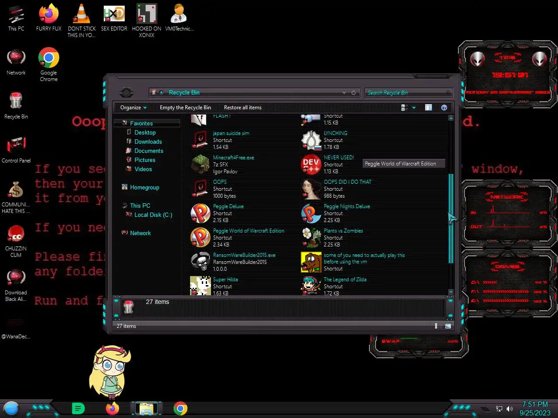Screen dimensions: 558x418
Task: Select Homegroup in the navigation pane
Action: pos(144,187)
